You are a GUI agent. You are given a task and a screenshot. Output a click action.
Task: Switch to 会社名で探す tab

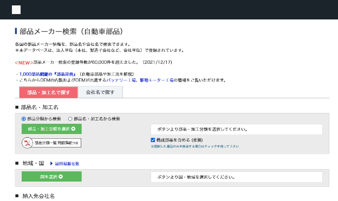(100, 92)
